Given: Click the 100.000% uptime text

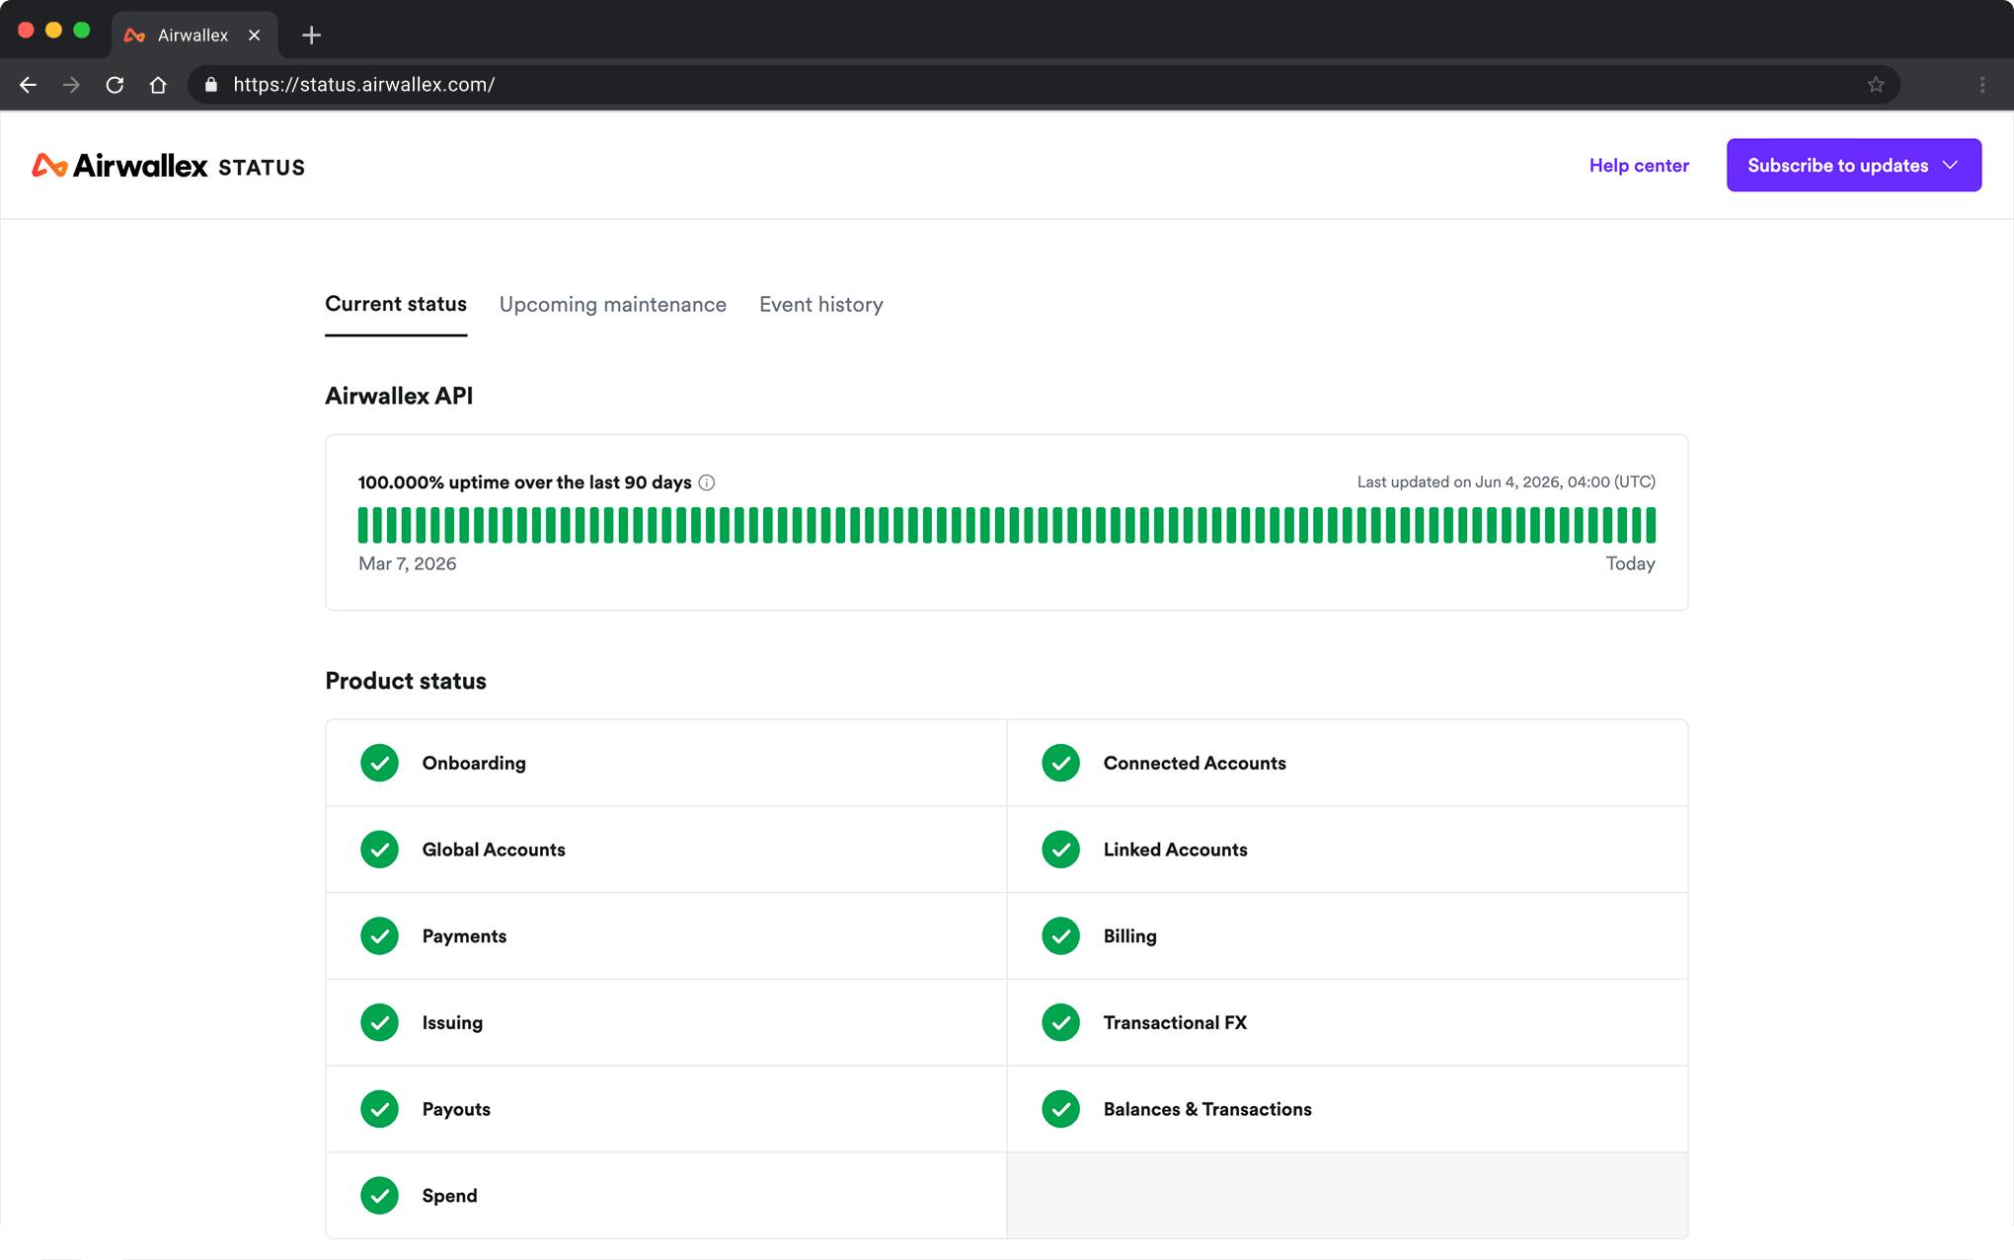Looking at the screenshot, I should [524, 482].
